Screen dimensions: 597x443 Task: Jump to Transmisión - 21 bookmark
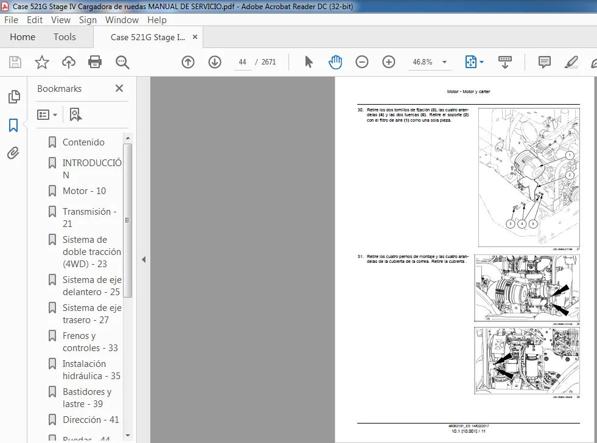(89, 218)
